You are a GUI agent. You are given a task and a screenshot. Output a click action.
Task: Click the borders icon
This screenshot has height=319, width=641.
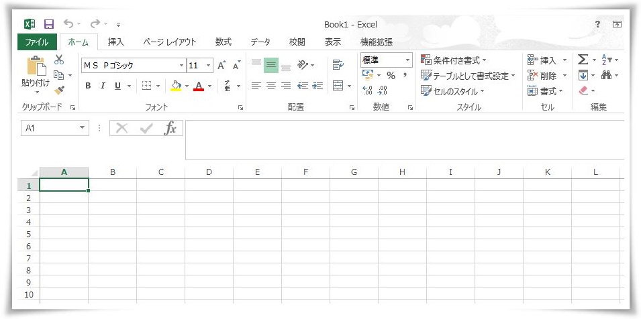tap(146, 86)
